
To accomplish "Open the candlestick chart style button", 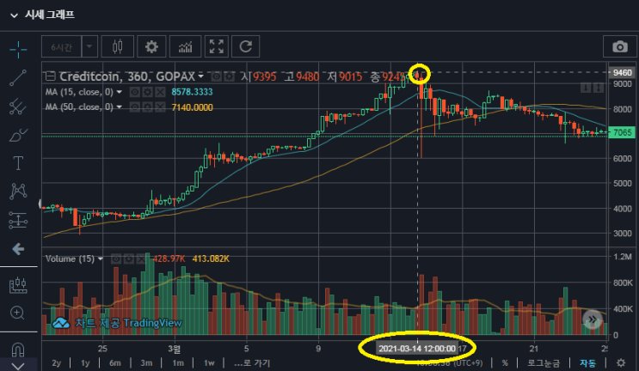I will click(117, 46).
